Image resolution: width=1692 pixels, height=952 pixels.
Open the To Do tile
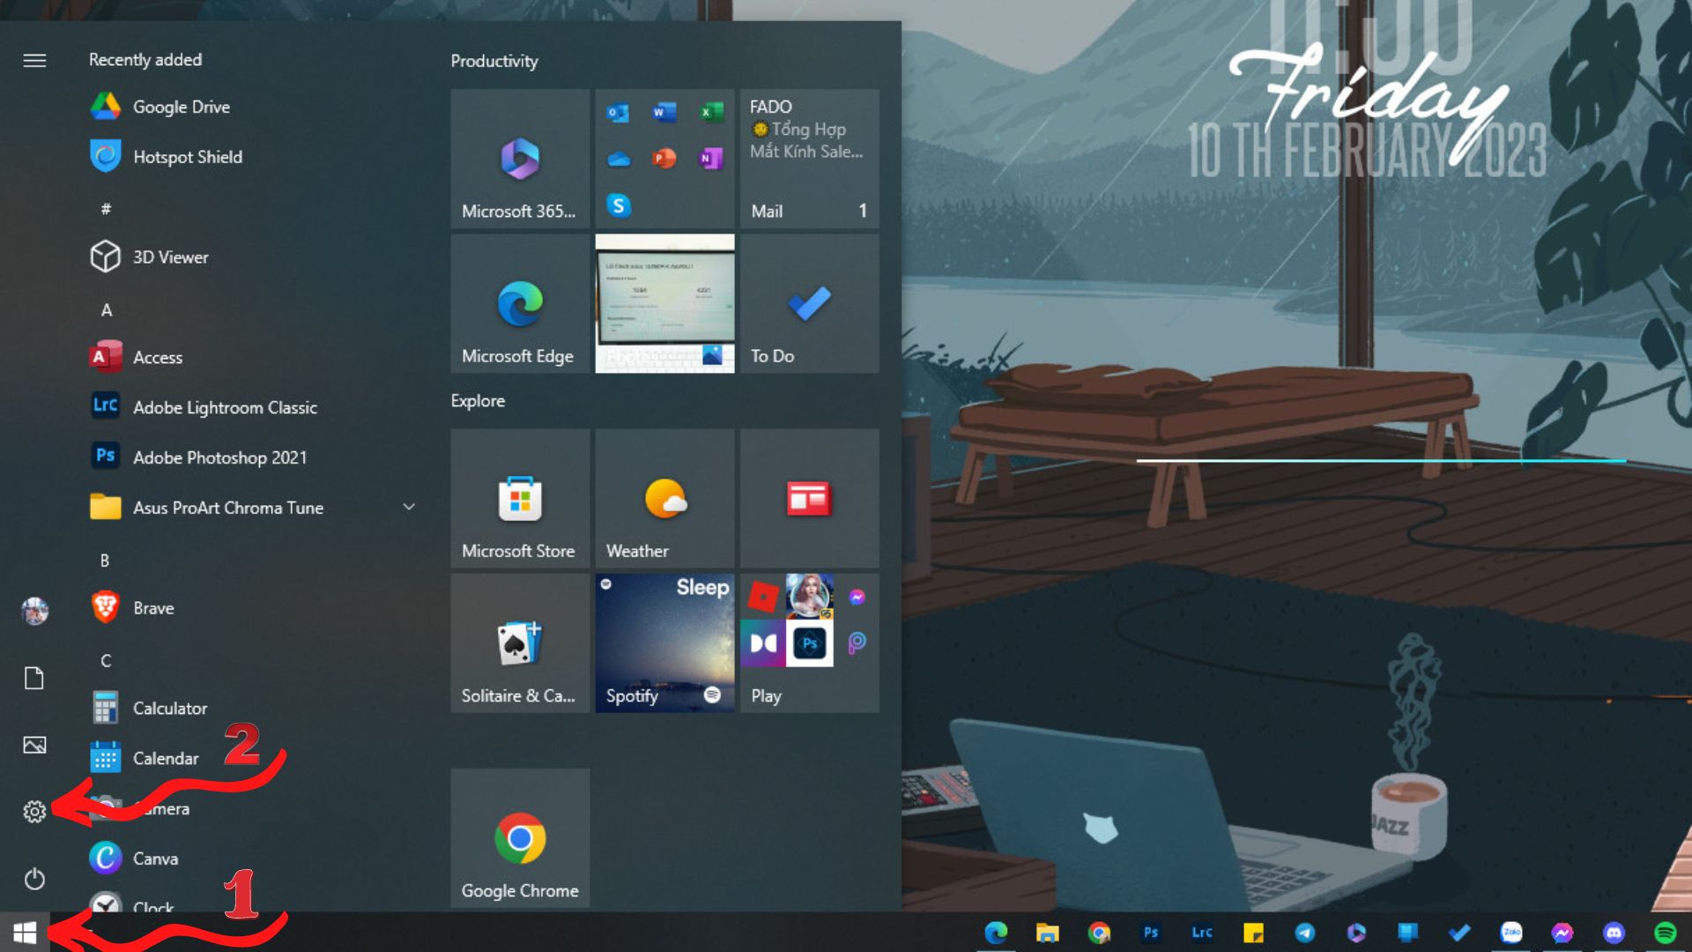[x=810, y=303]
